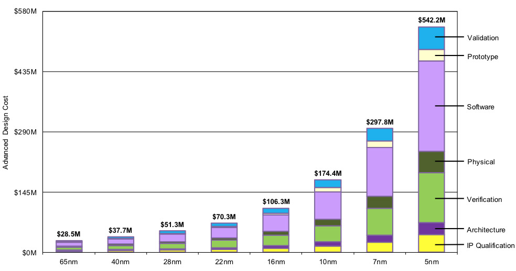Click the light green Verification segment of 5nm bar
Viewport: 516px width, 271px height.
[x=431, y=197]
